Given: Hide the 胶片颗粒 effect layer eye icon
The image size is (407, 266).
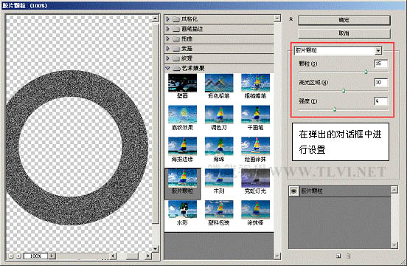Looking at the screenshot, I should tap(293, 191).
